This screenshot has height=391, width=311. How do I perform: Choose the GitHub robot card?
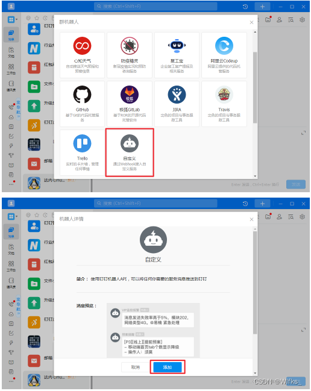(82, 104)
